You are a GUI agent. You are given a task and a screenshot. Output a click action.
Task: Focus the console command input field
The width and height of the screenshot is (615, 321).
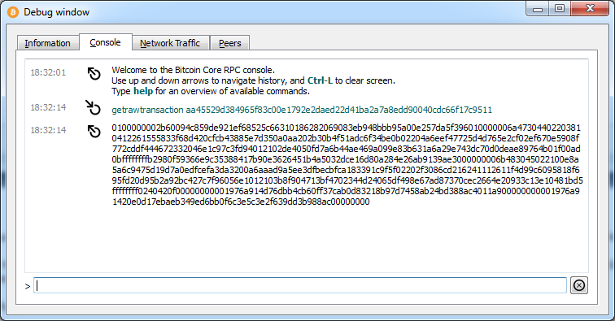(x=300, y=285)
